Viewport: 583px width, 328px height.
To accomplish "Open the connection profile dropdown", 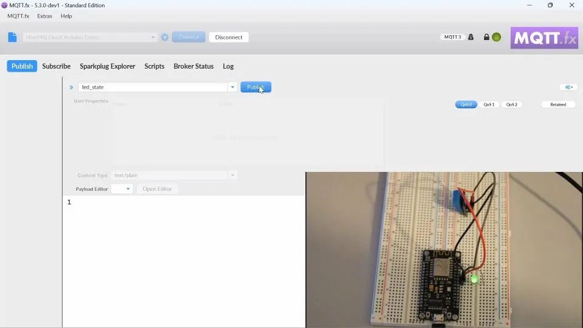I will tap(152, 37).
